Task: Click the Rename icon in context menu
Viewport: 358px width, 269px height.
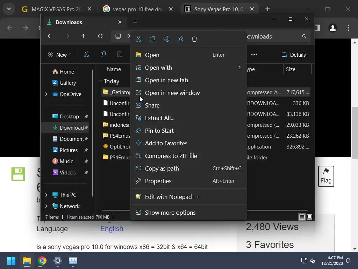Action: click(166, 39)
